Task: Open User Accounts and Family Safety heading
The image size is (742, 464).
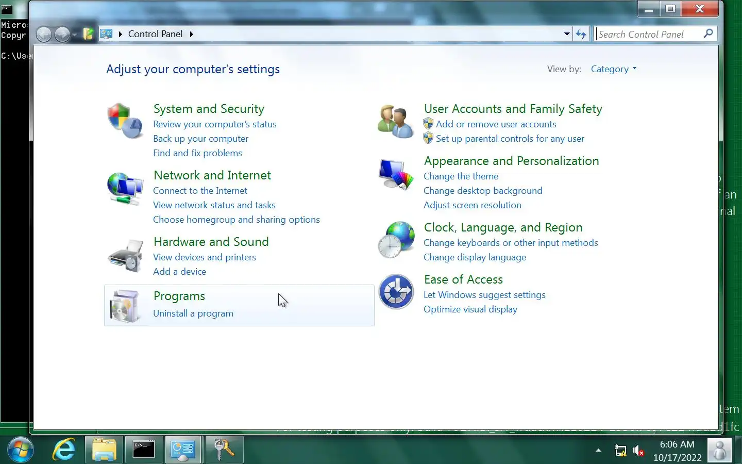Action: tap(513, 109)
